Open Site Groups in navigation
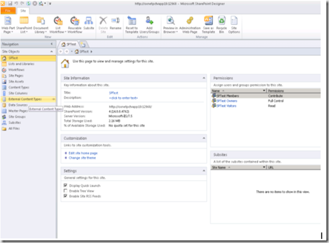 tap(28, 116)
